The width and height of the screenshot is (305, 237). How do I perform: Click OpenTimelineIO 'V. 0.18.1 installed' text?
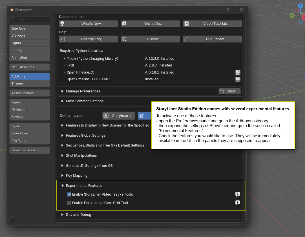pyautogui.click(x=159, y=72)
